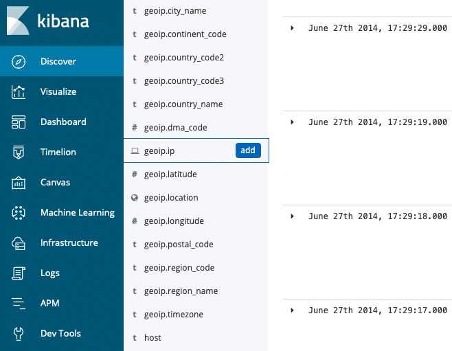Open Infrastructure via its icon
This screenshot has width=452, height=351.
point(19,243)
